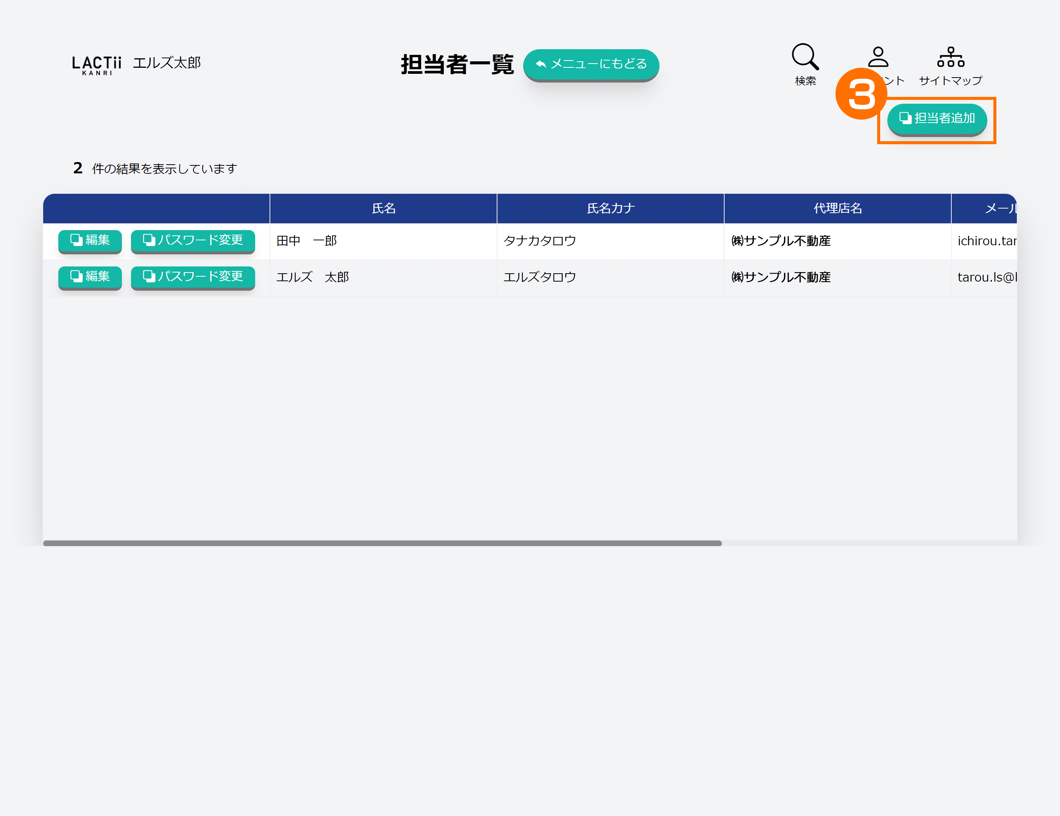The width and height of the screenshot is (1060, 816).
Task: Change password for エルズ 太郎
Action: tap(193, 276)
